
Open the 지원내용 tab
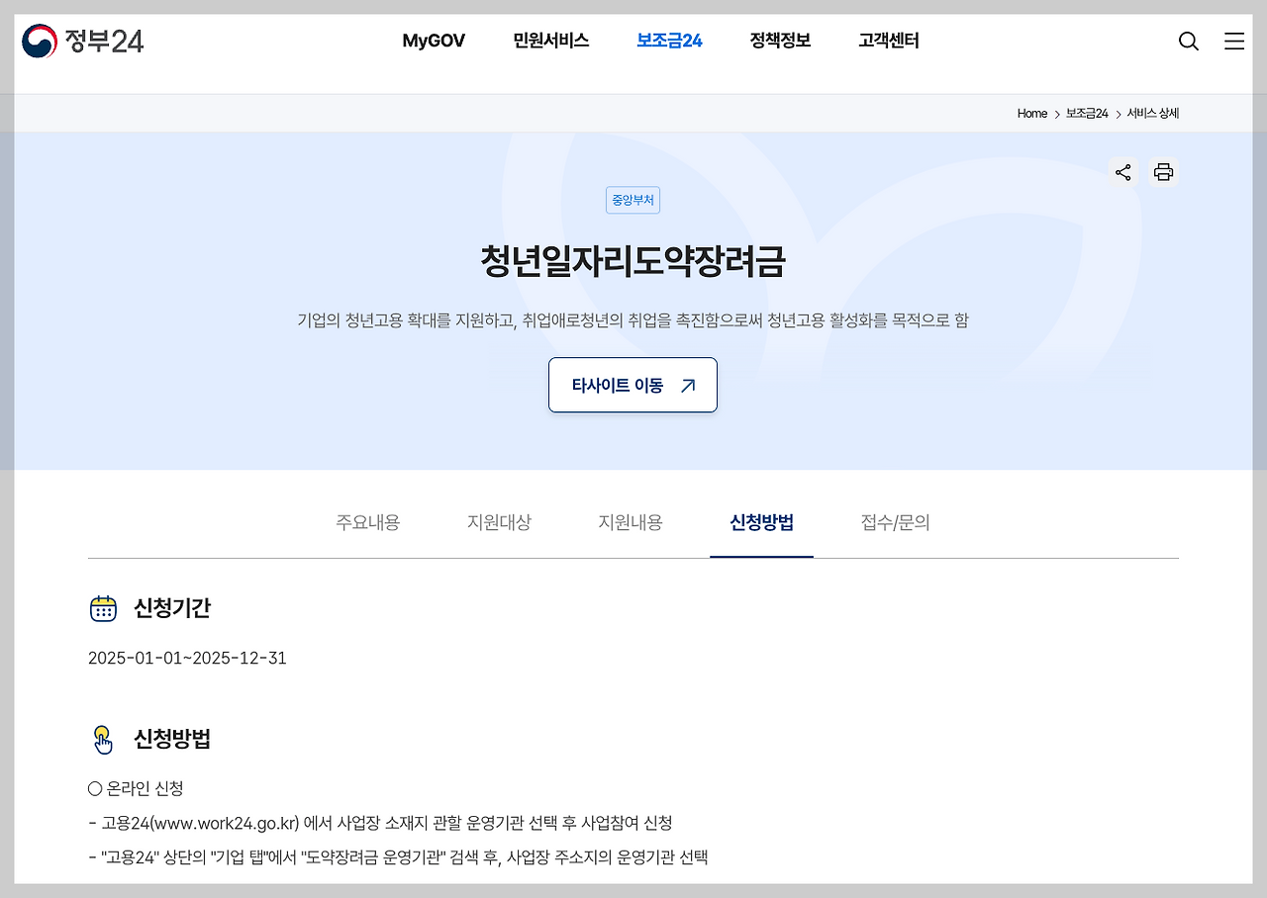pyautogui.click(x=631, y=522)
